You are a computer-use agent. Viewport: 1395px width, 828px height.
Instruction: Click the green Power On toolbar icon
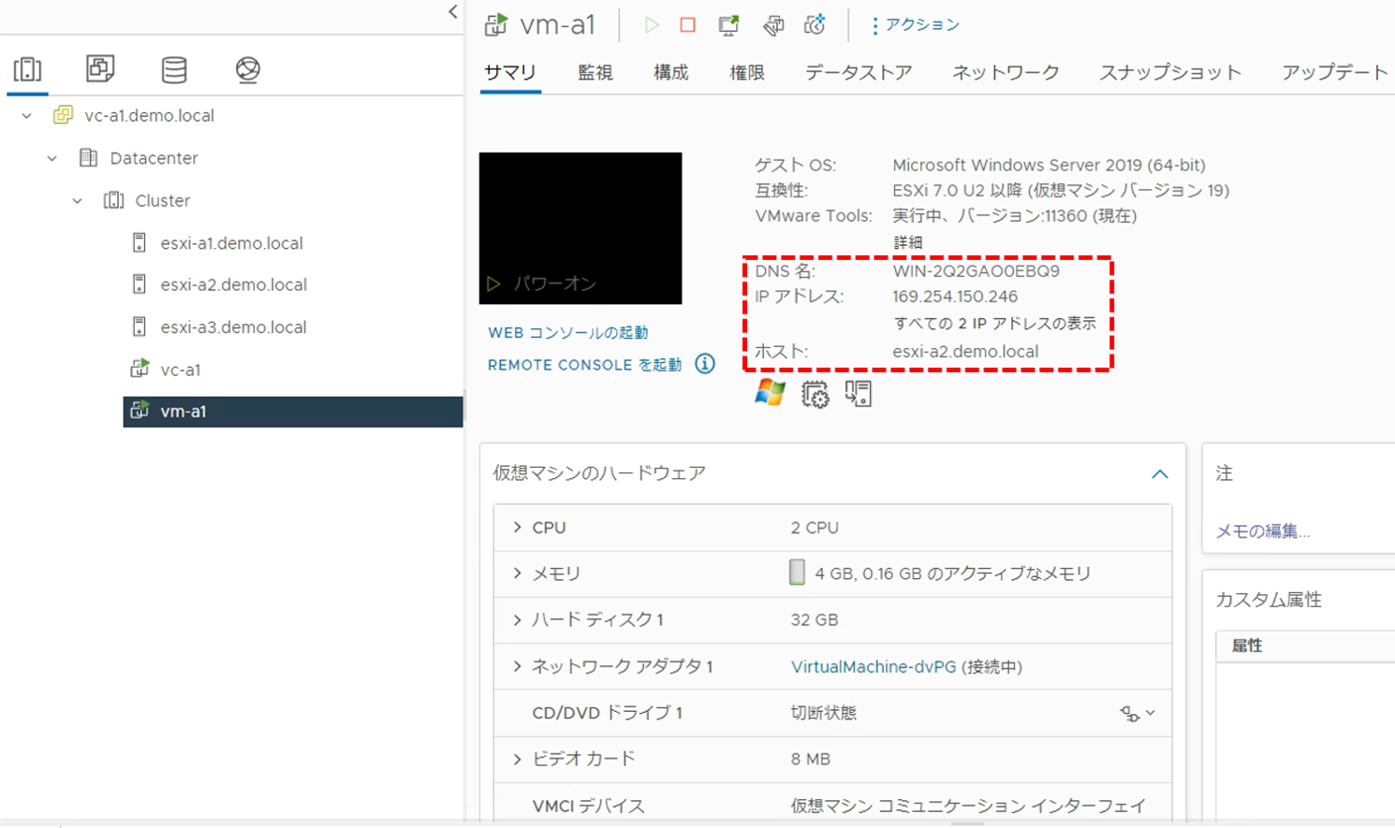click(x=652, y=25)
